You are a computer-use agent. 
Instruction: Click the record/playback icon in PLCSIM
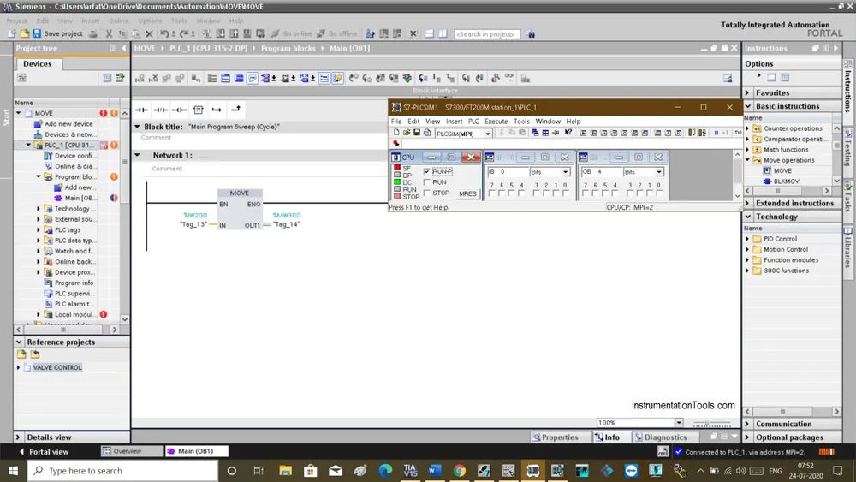(396, 143)
